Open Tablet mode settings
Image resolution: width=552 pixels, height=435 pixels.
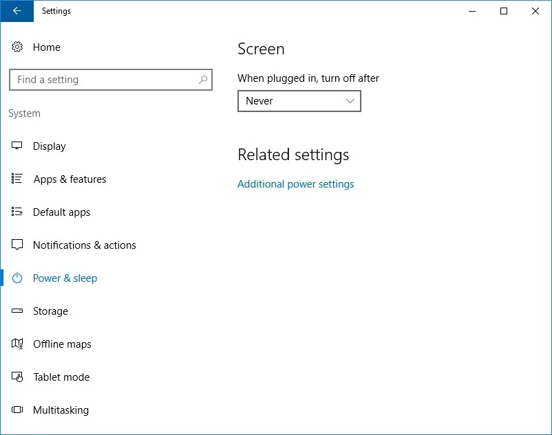[x=61, y=377]
